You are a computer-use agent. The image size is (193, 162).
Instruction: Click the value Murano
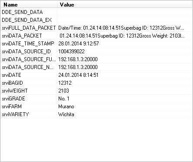tap(66, 107)
